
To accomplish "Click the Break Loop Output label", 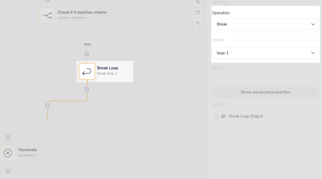I will (x=246, y=116).
